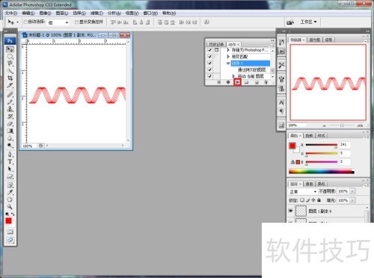Select the Lasso tool
This screenshot has width=374, height=278.
pyautogui.click(x=10, y=64)
